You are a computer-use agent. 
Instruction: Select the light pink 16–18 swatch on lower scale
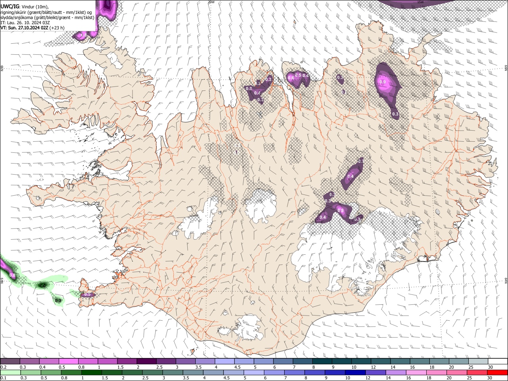pos(416,372)
